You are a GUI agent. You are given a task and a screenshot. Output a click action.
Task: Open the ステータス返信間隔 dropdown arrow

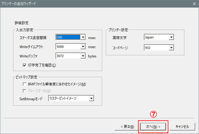[x=83, y=38]
